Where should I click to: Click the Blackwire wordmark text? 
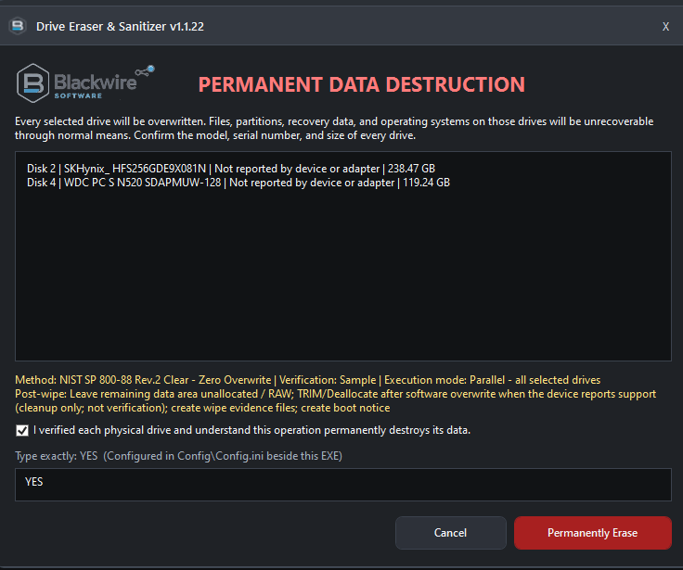[x=95, y=82]
